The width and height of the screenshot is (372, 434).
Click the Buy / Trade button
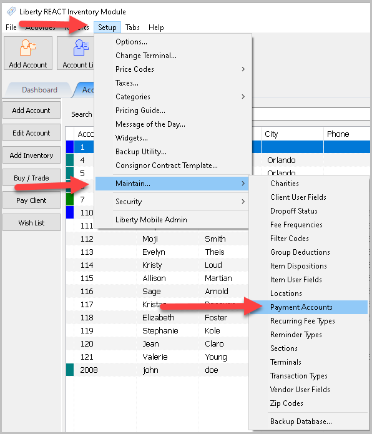(x=31, y=178)
